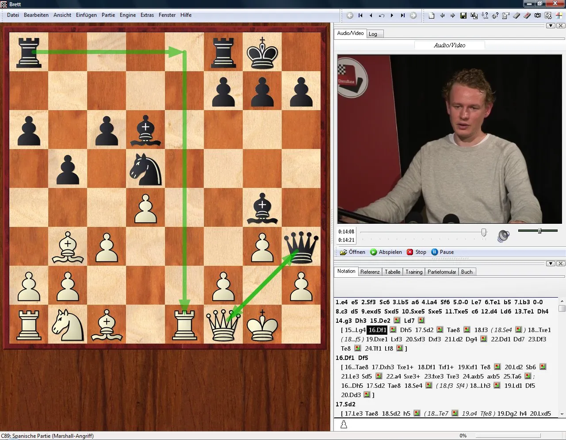The height and width of the screenshot is (440, 566).
Task: Switch to the Tabelle tab
Action: 392,272
